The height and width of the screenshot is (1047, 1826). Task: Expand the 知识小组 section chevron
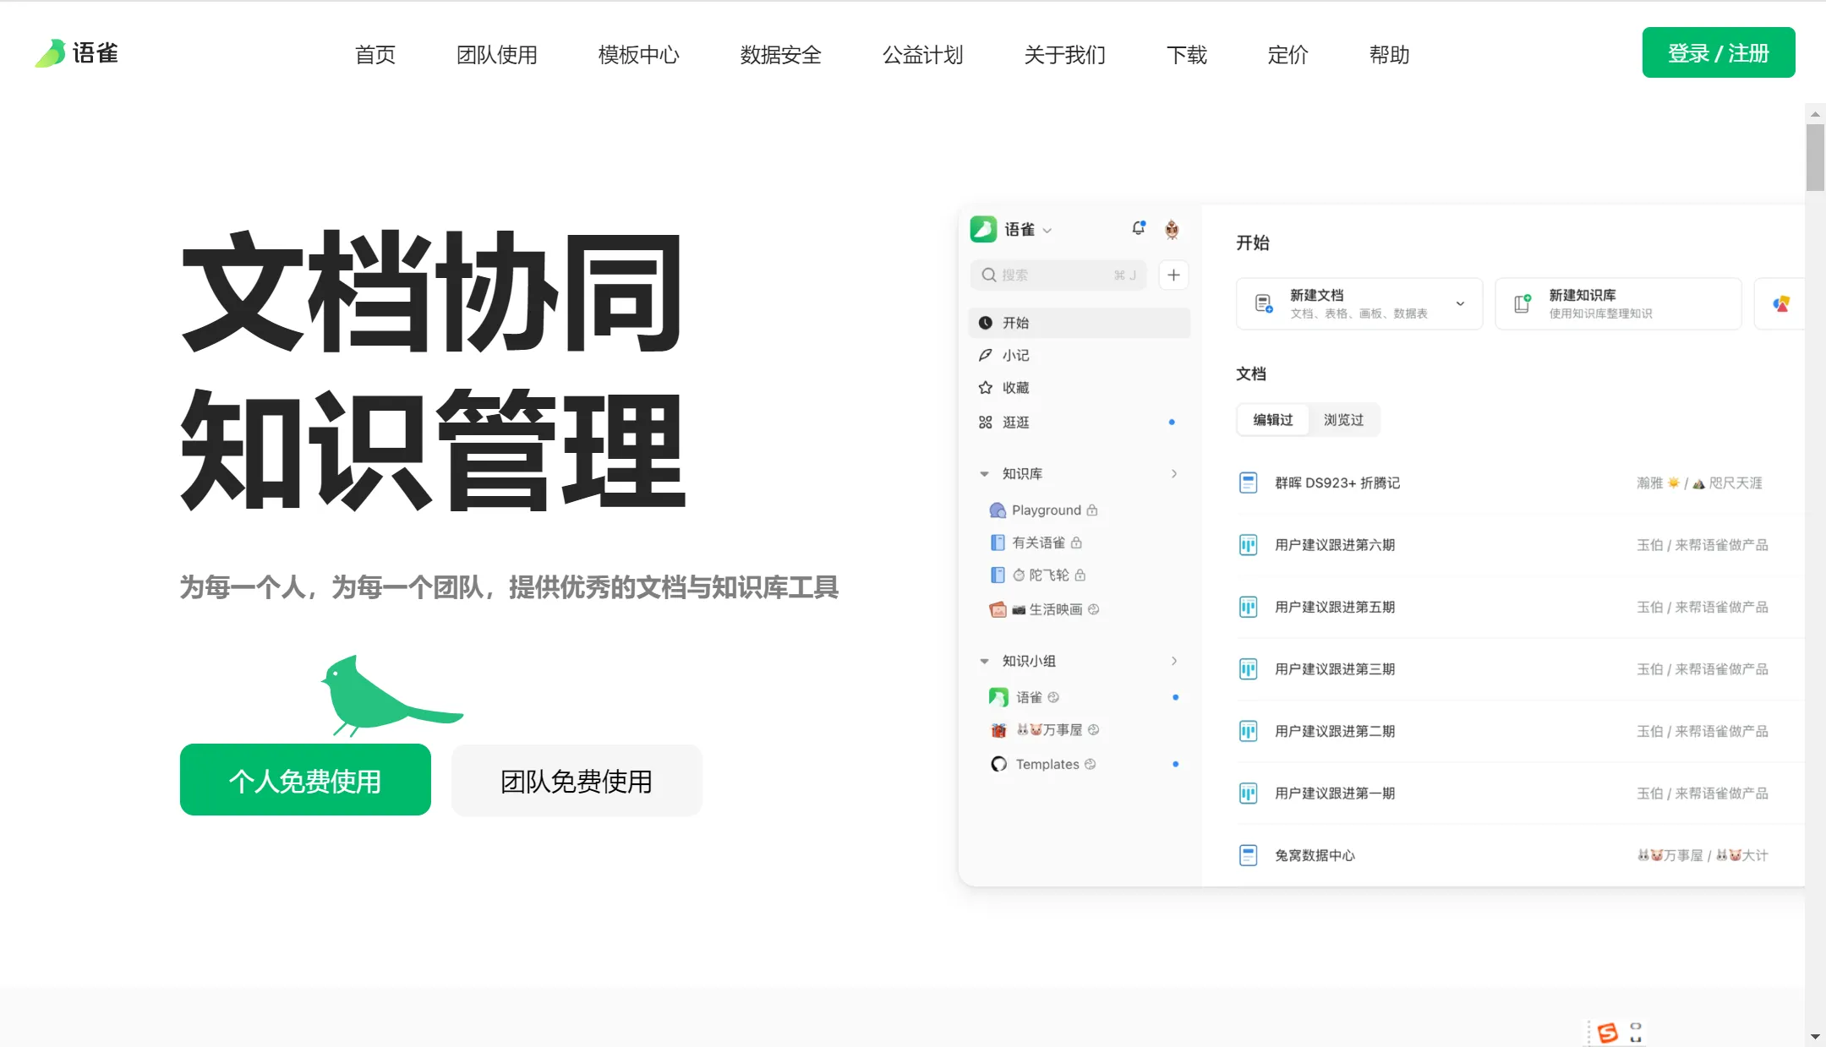click(x=1174, y=661)
